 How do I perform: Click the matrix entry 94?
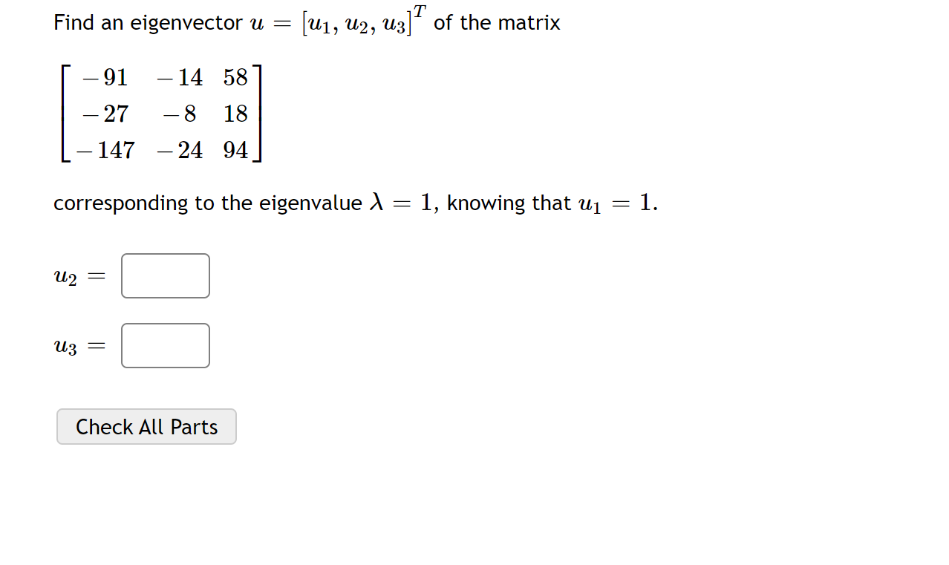[235, 150]
